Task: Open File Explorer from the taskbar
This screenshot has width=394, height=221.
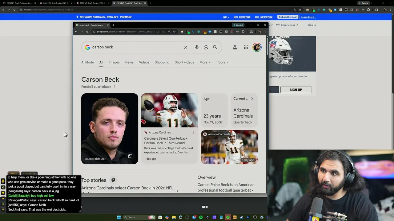Action: (x=174, y=217)
